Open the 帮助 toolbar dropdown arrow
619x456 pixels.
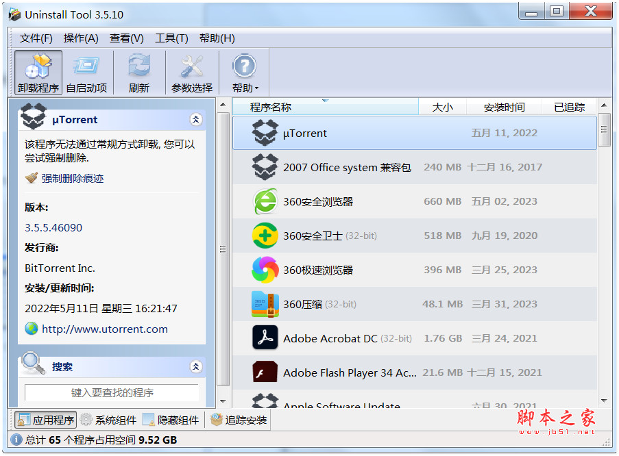pyautogui.click(x=256, y=88)
